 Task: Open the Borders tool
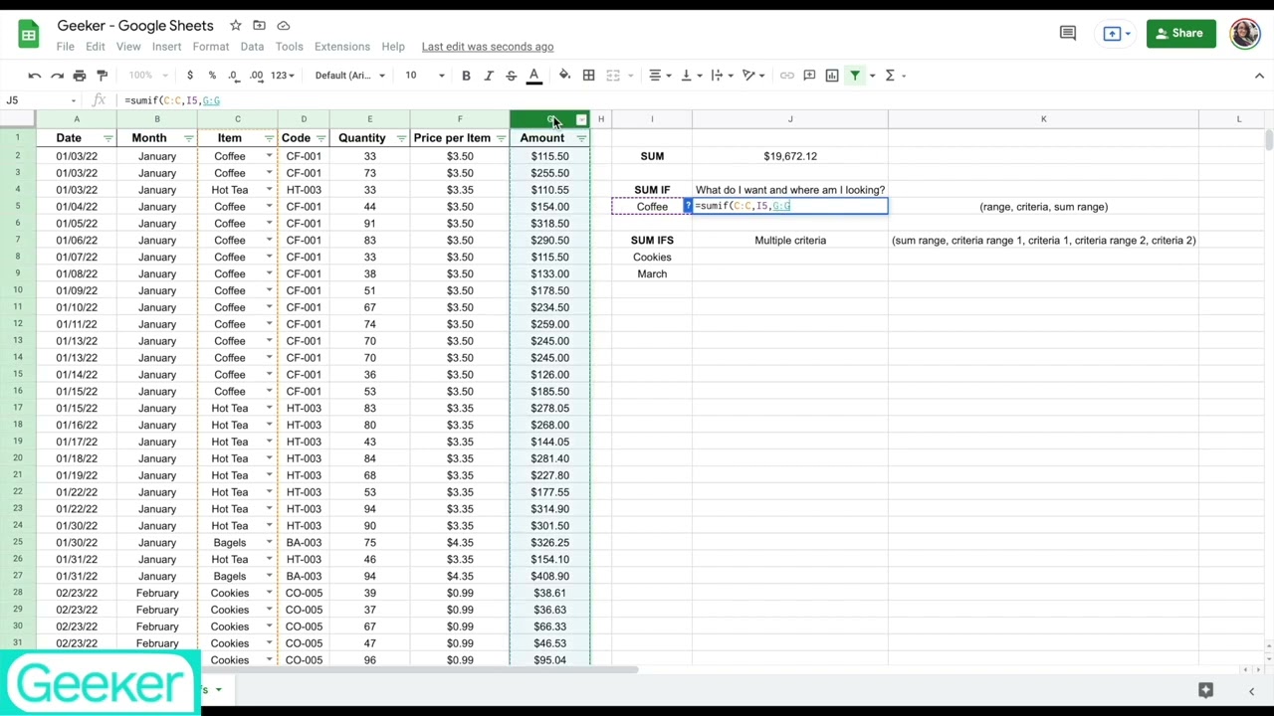(x=588, y=76)
